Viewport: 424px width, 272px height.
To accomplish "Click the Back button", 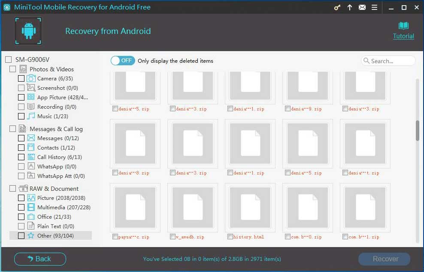I will tap(40, 259).
